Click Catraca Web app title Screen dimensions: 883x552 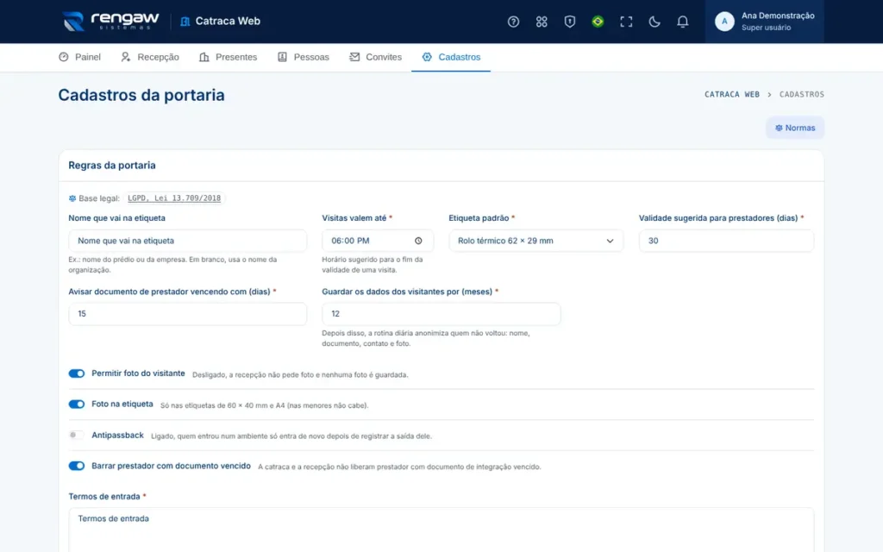click(x=228, y=22)
